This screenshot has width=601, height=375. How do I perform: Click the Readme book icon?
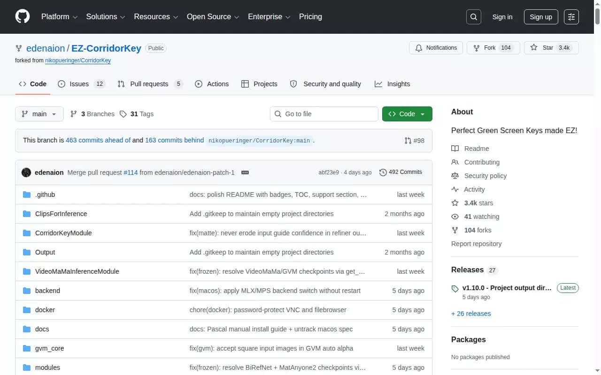455,149
